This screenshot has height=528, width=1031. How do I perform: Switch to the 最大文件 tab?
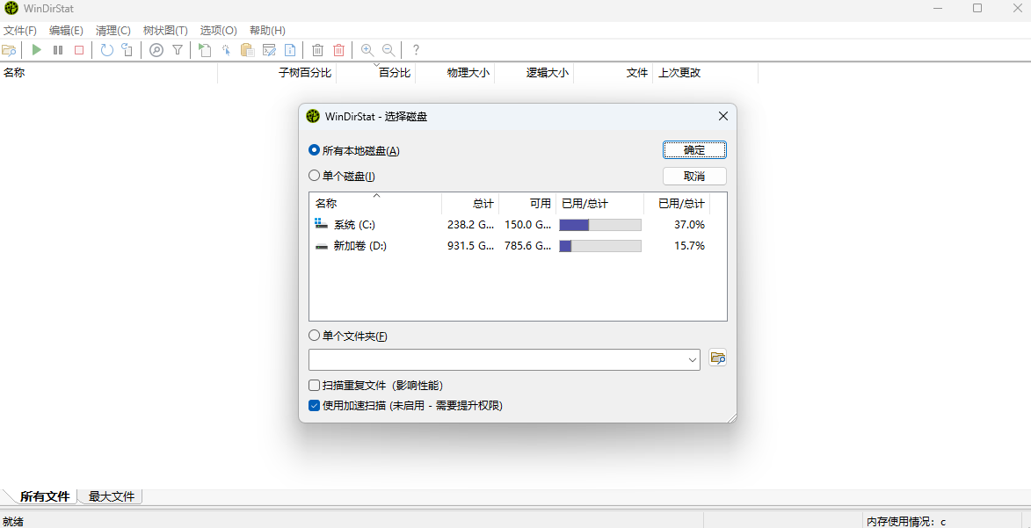tap(112, 496)
